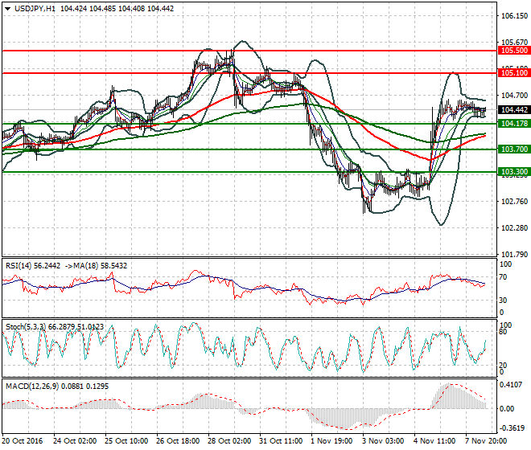Click the 1 Nov 19:00 time label

point(331,441)
